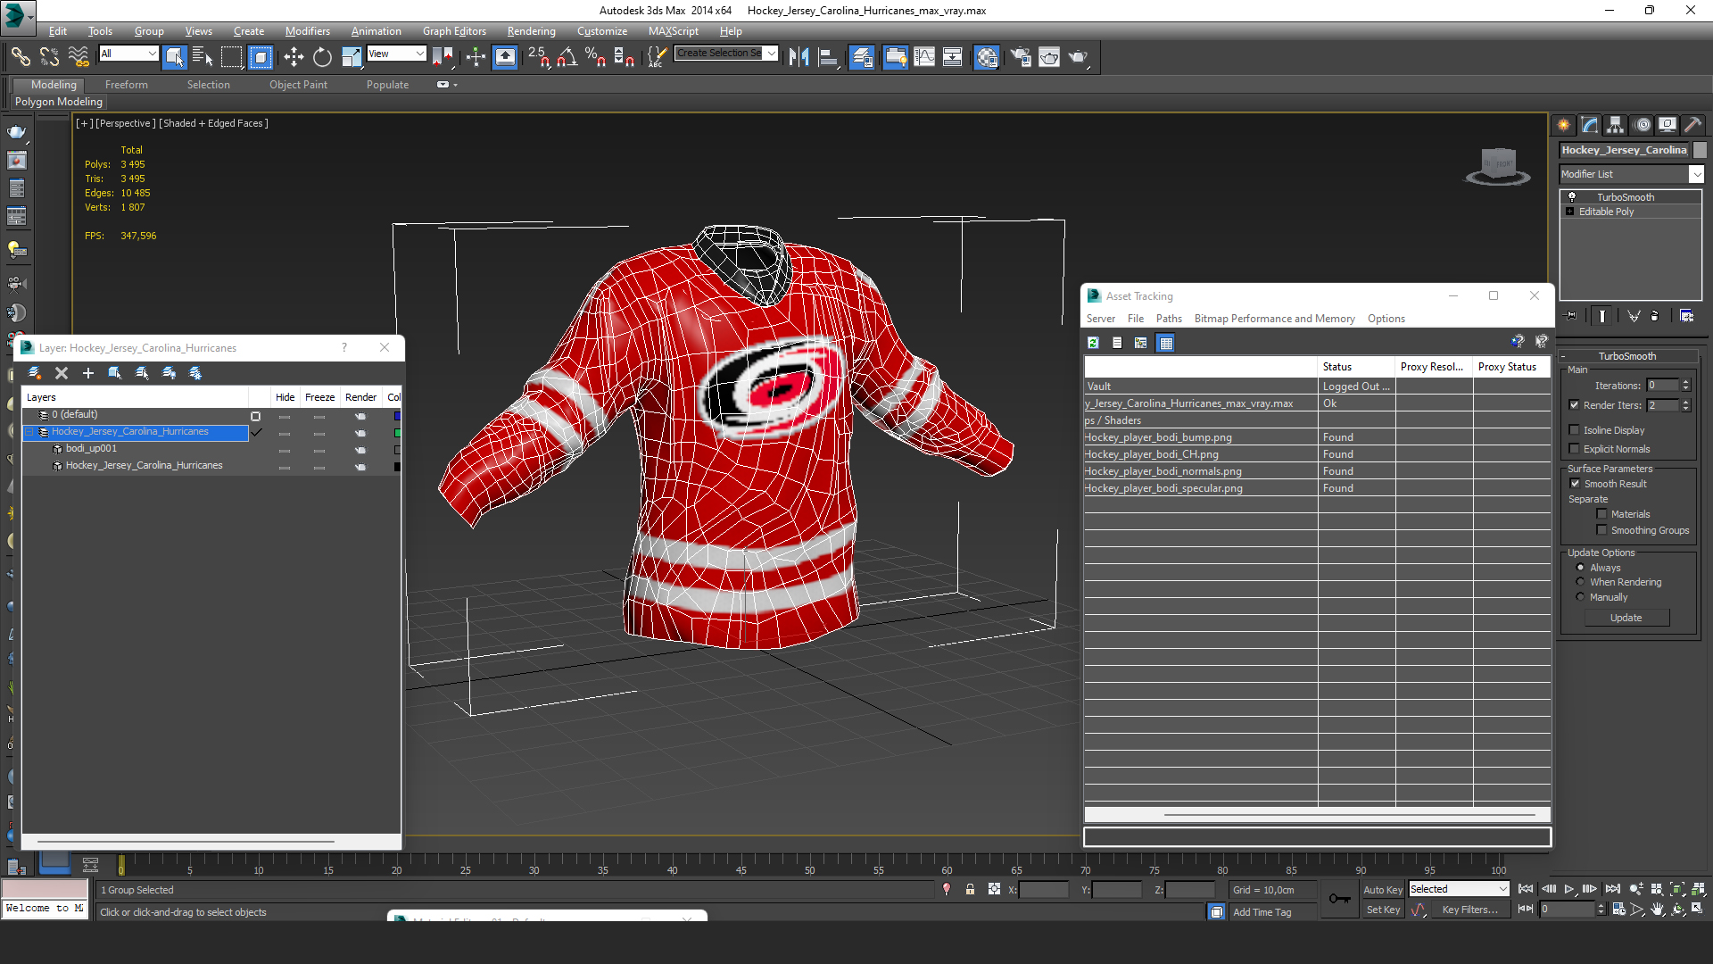This screenshot has width=1713, height=964.
Task: Open Paths menu in Asset Tracking
Action: pos(1168,319)
